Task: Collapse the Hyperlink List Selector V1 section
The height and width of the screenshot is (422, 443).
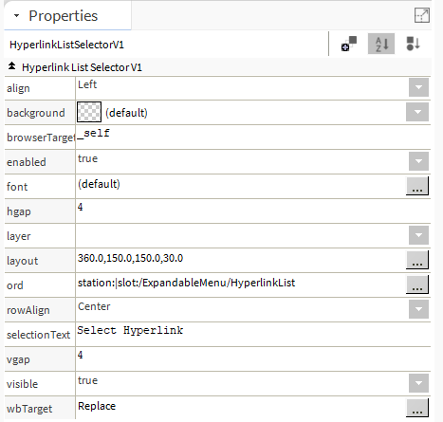Action: pyautogui.click(x=11, y=66)
